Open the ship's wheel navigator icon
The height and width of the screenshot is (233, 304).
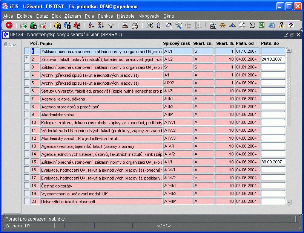point(223,25)
